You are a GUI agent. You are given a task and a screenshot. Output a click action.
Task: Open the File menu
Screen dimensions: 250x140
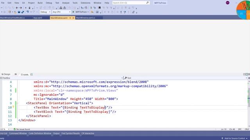pyautogui.click(x=3, y=3)
